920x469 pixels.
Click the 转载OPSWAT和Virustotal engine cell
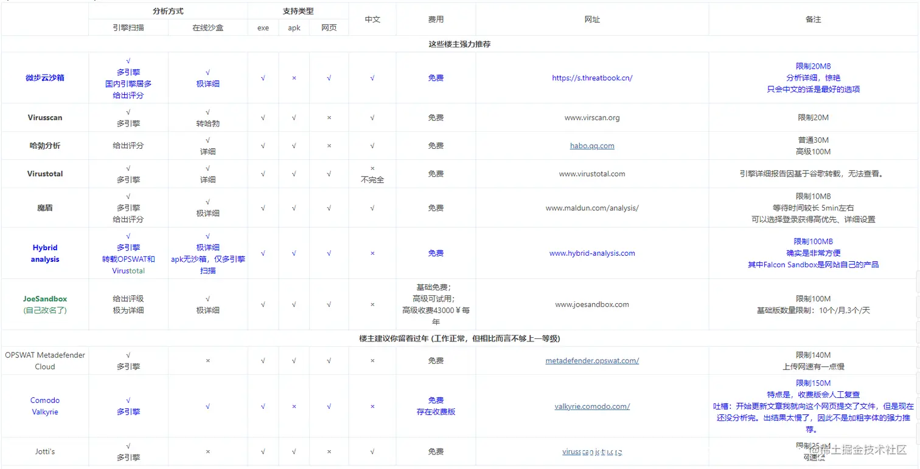click(x=128, y=265)
